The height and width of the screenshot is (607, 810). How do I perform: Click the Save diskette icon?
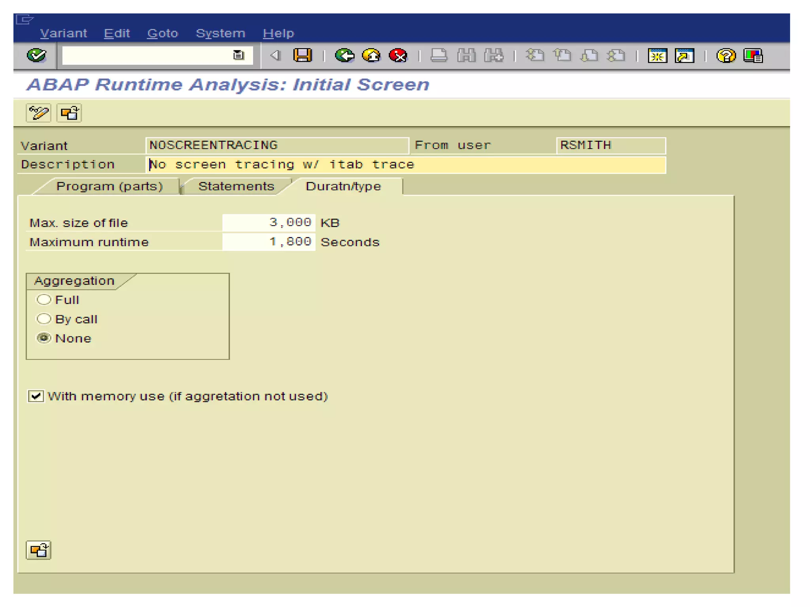click(302, 55)
